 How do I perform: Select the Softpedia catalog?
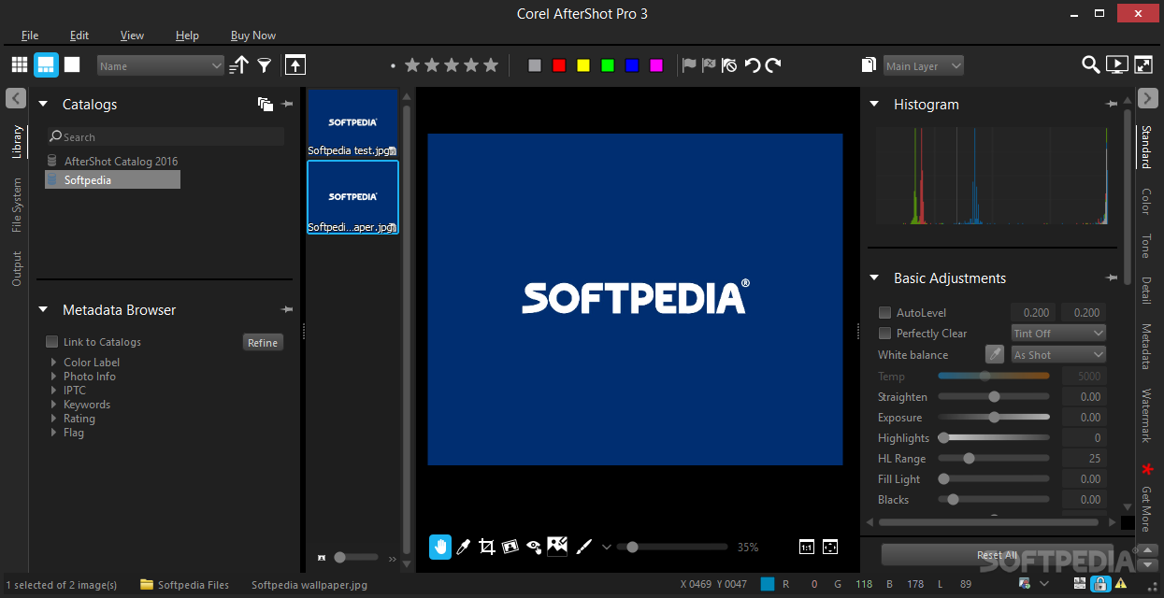[112, 179]
